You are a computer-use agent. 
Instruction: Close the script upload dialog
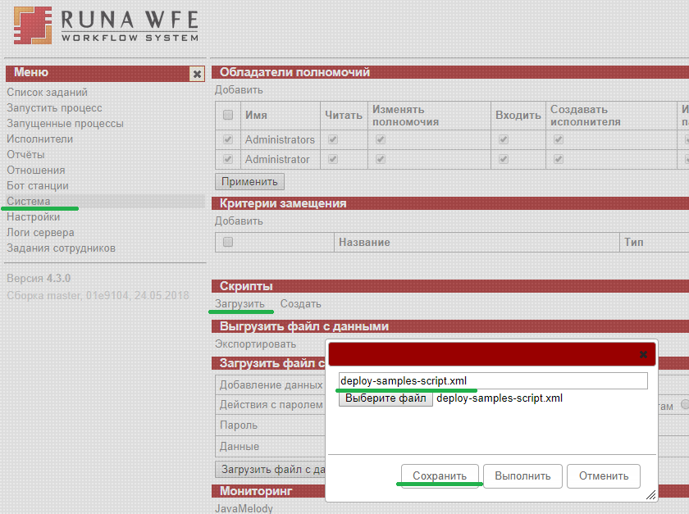click(643, 354)
